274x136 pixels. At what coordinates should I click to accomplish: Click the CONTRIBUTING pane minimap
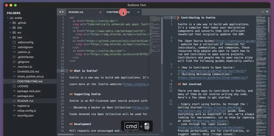point(262,76)
